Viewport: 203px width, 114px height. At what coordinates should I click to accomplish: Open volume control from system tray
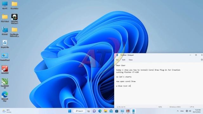(190, 111)
